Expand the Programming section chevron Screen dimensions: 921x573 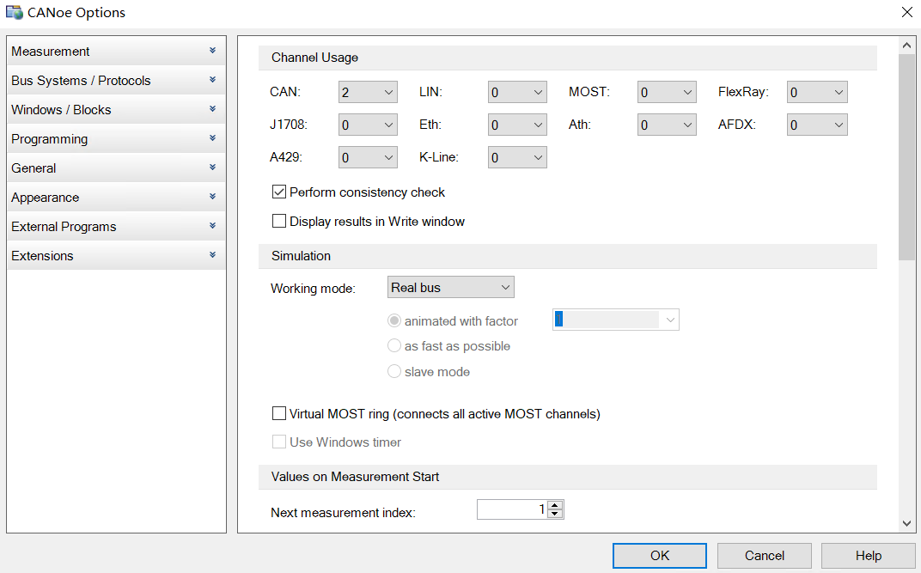click(212, 138)
